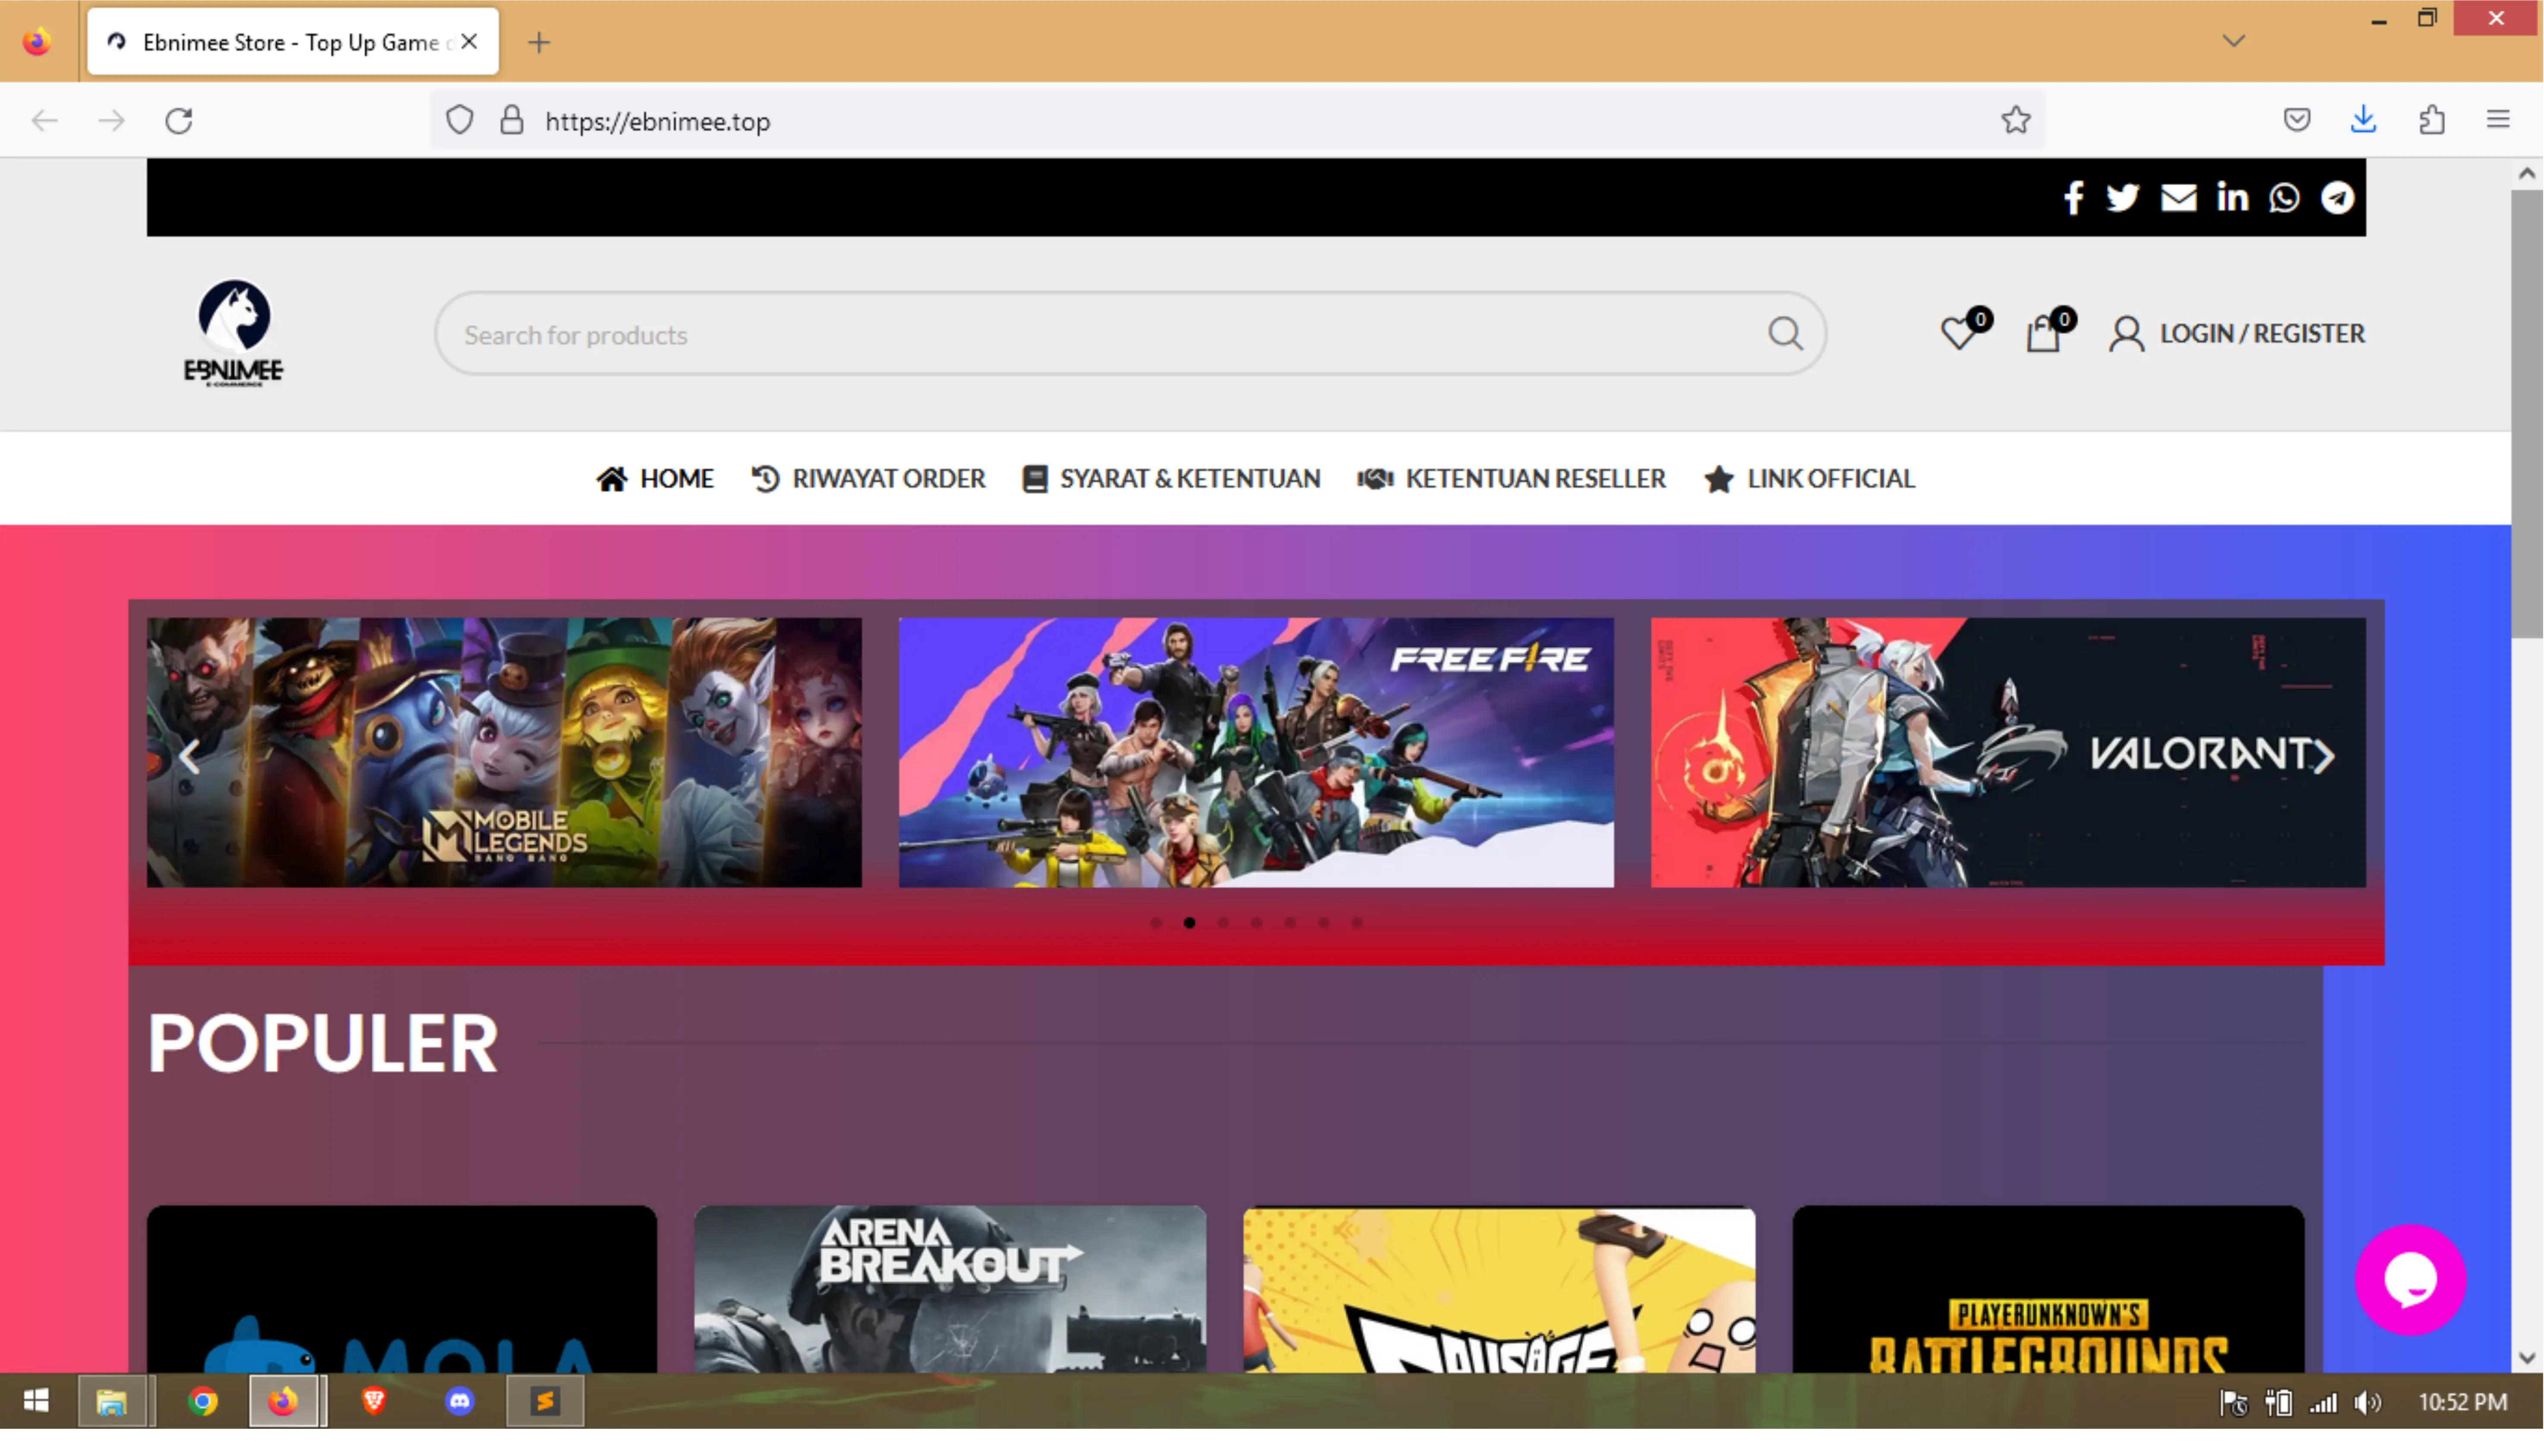
Task: Open the Firefox extensions icon
Action: (x=2432, y=121)
